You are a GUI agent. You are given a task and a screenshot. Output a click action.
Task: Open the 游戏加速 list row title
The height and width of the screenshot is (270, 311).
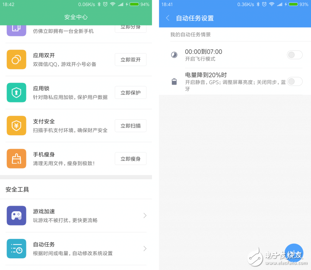(44, 212)
